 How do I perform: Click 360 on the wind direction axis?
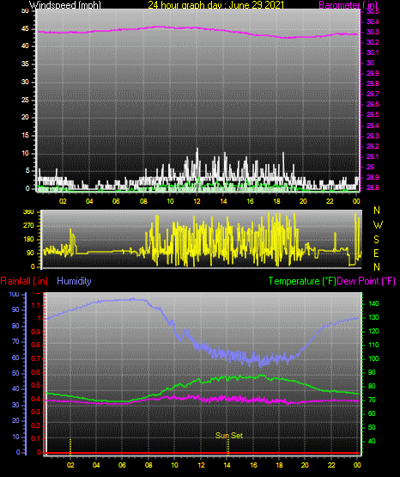coord(28,212)
